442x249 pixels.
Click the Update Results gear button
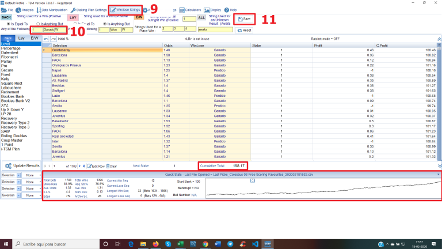[22, 166]
